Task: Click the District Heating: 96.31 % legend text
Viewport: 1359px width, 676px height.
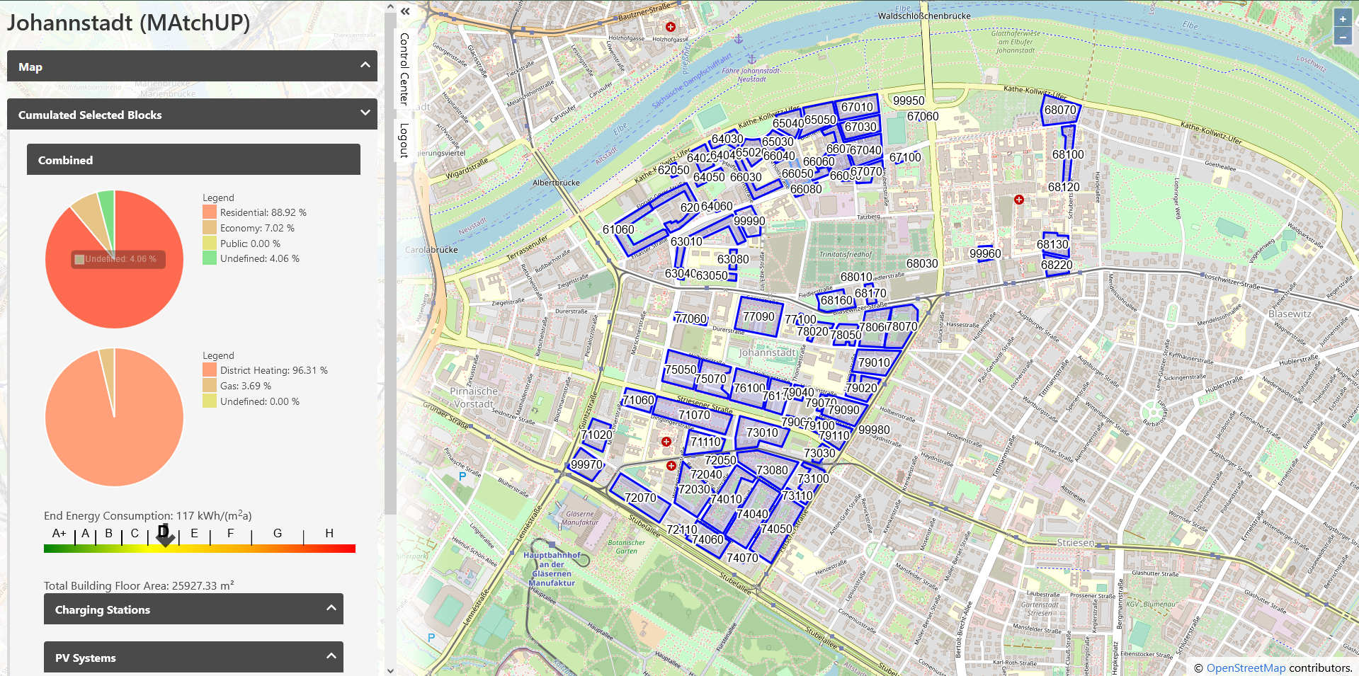Action: (x=274, y=370)
